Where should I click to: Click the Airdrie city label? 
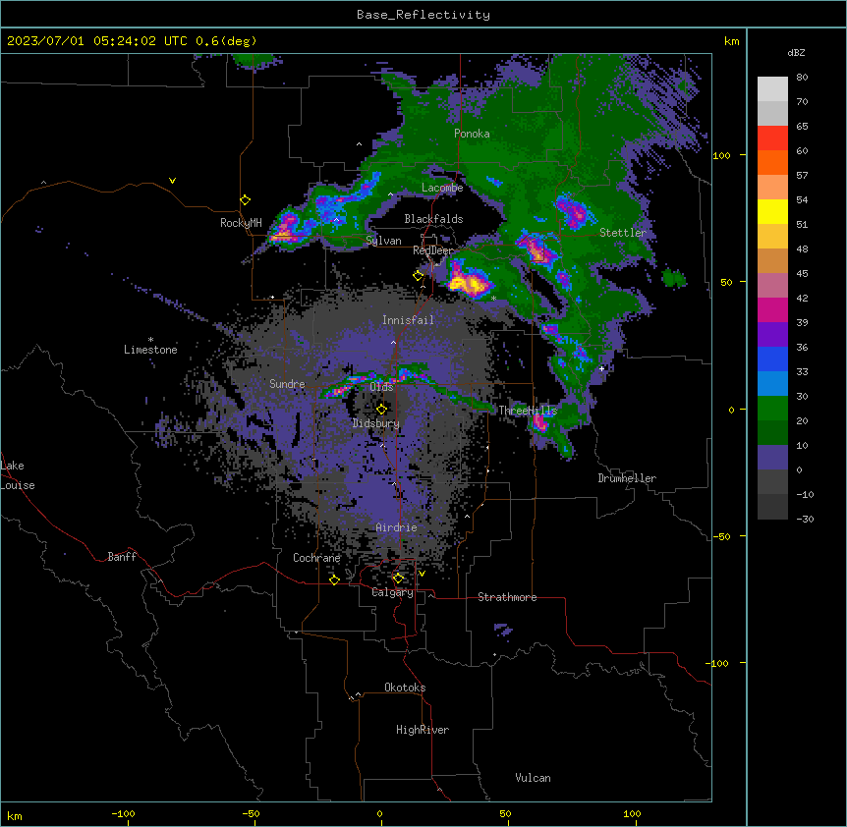pyautogui.click(x=397, y=527)
